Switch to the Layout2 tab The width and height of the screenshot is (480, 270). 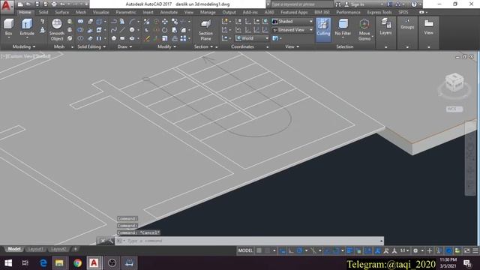pos(58,249)
